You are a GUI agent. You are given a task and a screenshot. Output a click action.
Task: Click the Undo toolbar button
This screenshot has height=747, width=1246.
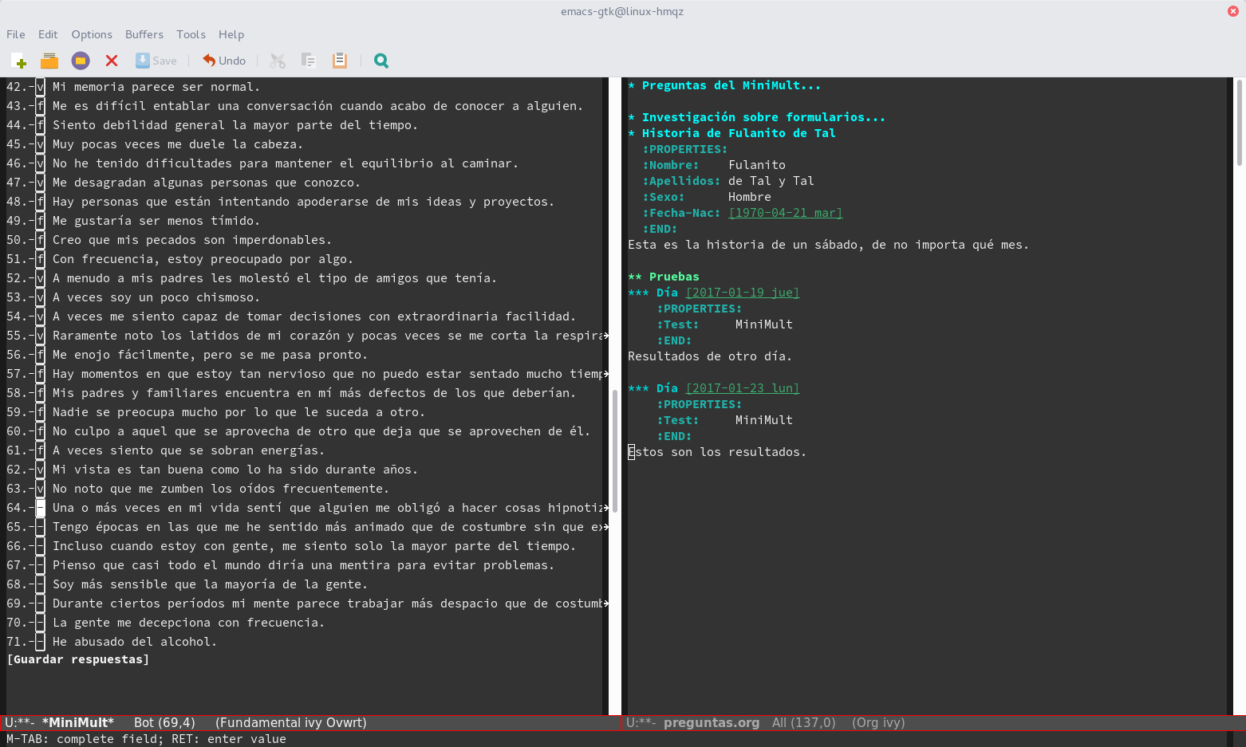tap(224, 61)
